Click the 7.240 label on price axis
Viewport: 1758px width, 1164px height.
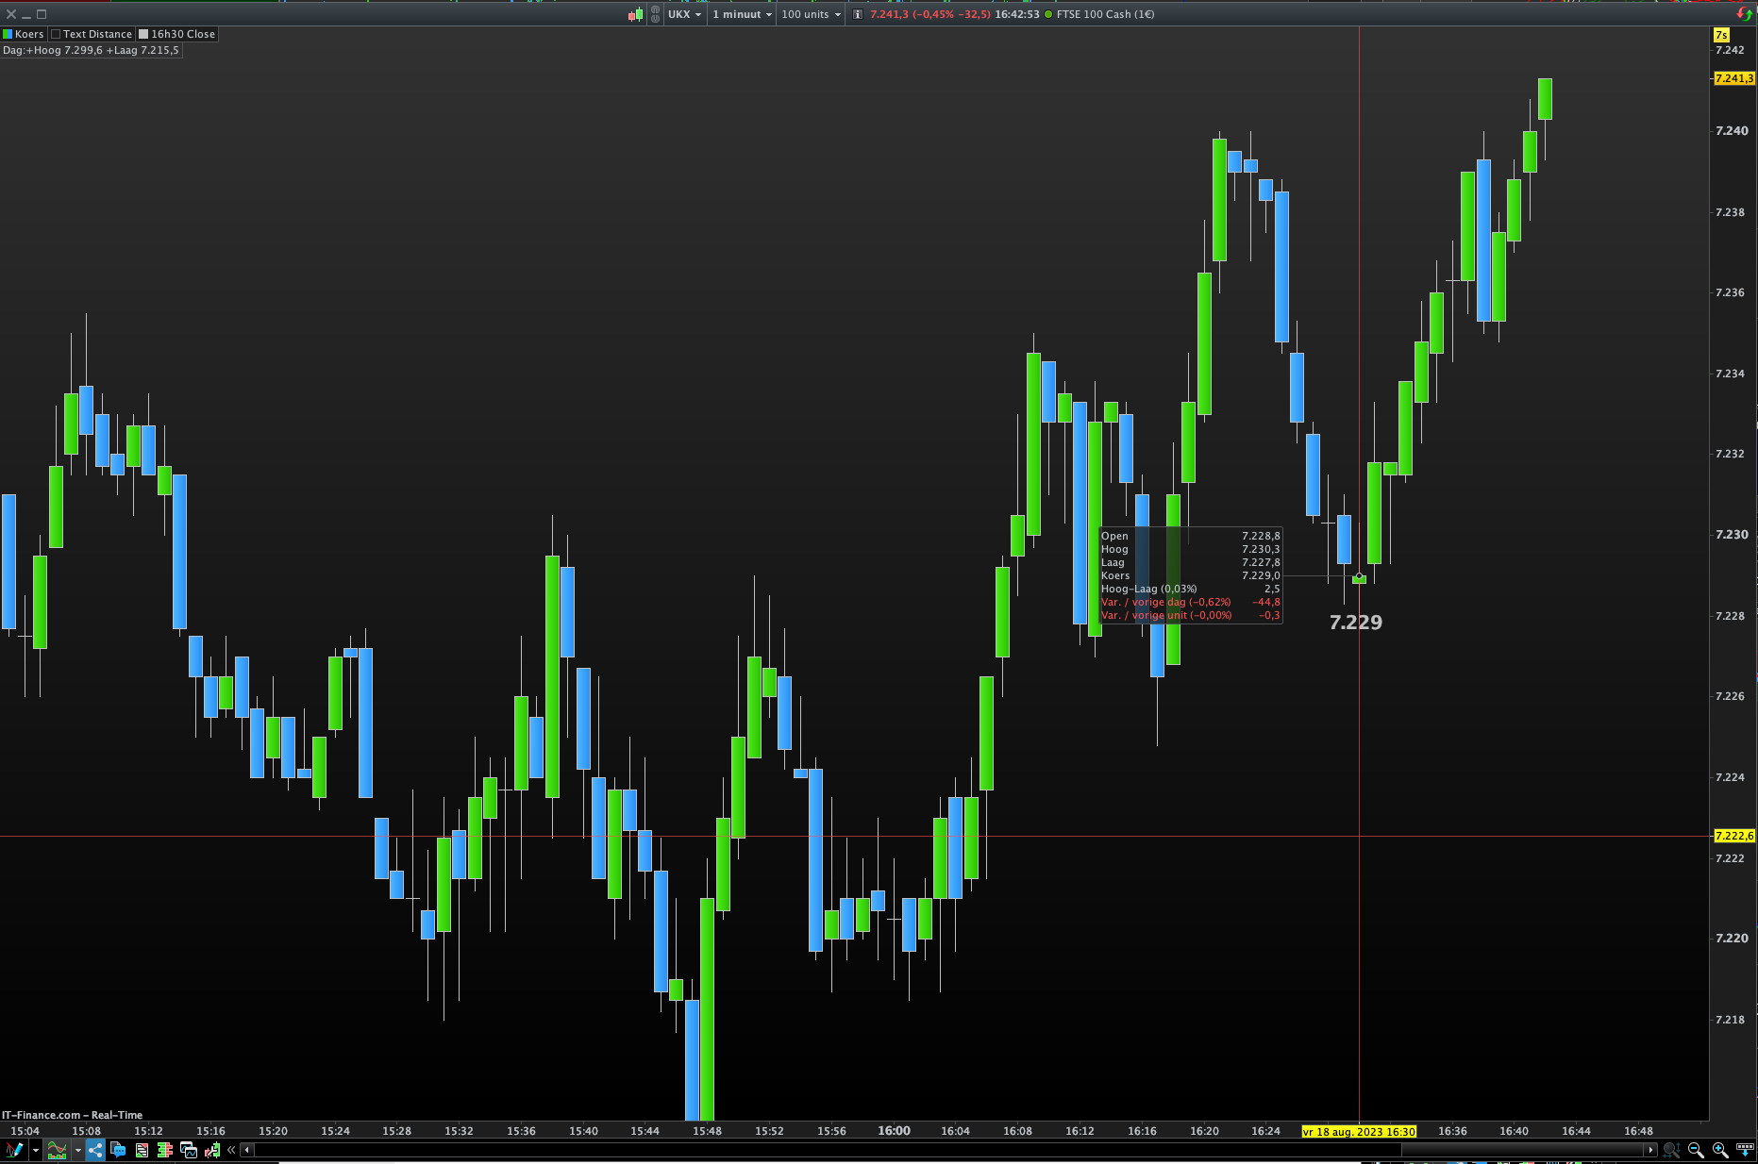coord(1732,131)
